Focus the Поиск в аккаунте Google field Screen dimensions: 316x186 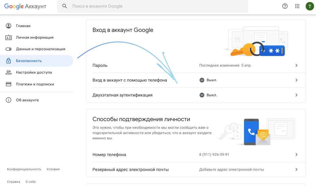[153, 6]
